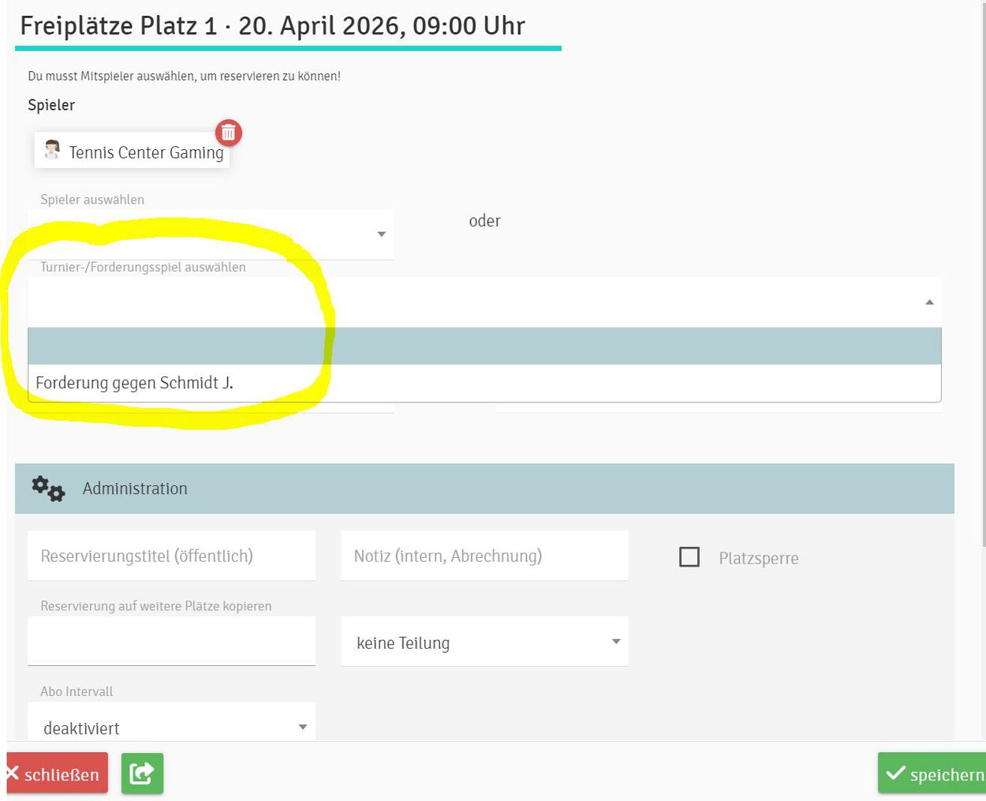Click the speichern button
This screenshot has width=986, height=801.
934,774
